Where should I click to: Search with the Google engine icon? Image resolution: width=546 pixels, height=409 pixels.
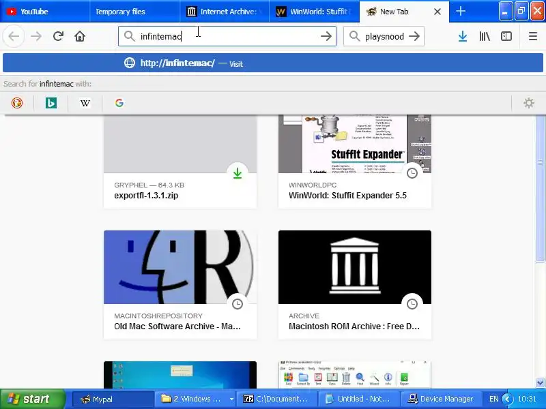pos(119,103)
